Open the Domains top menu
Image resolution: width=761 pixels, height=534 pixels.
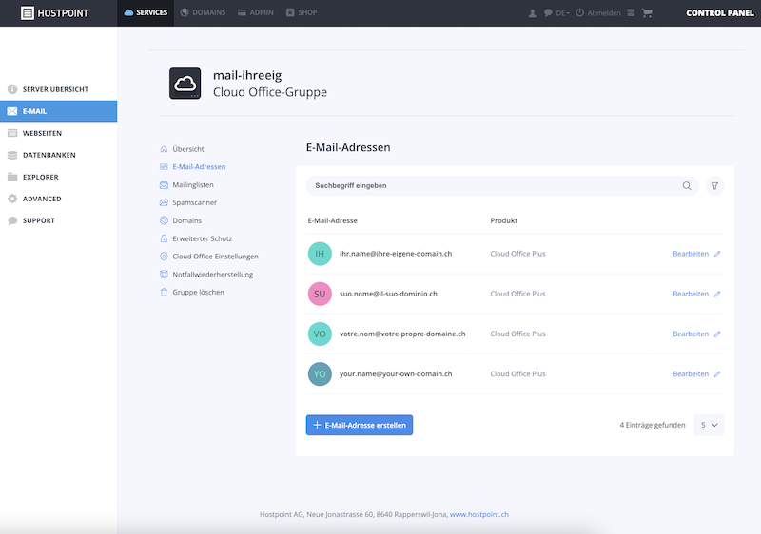(x=203, y=12)
